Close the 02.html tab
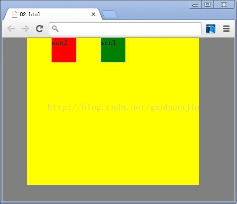237x204 pixels. (93, 14)
